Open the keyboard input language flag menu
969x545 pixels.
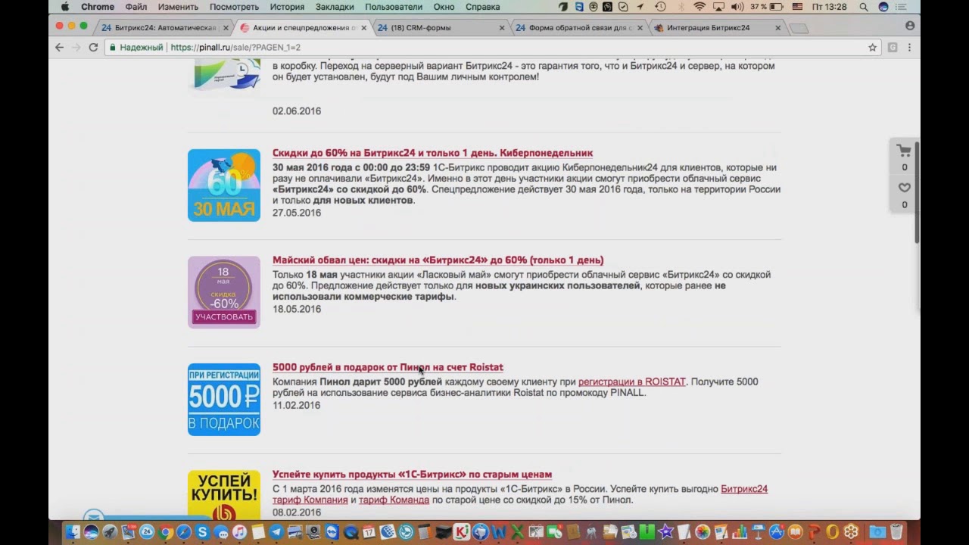coord(797,7)
